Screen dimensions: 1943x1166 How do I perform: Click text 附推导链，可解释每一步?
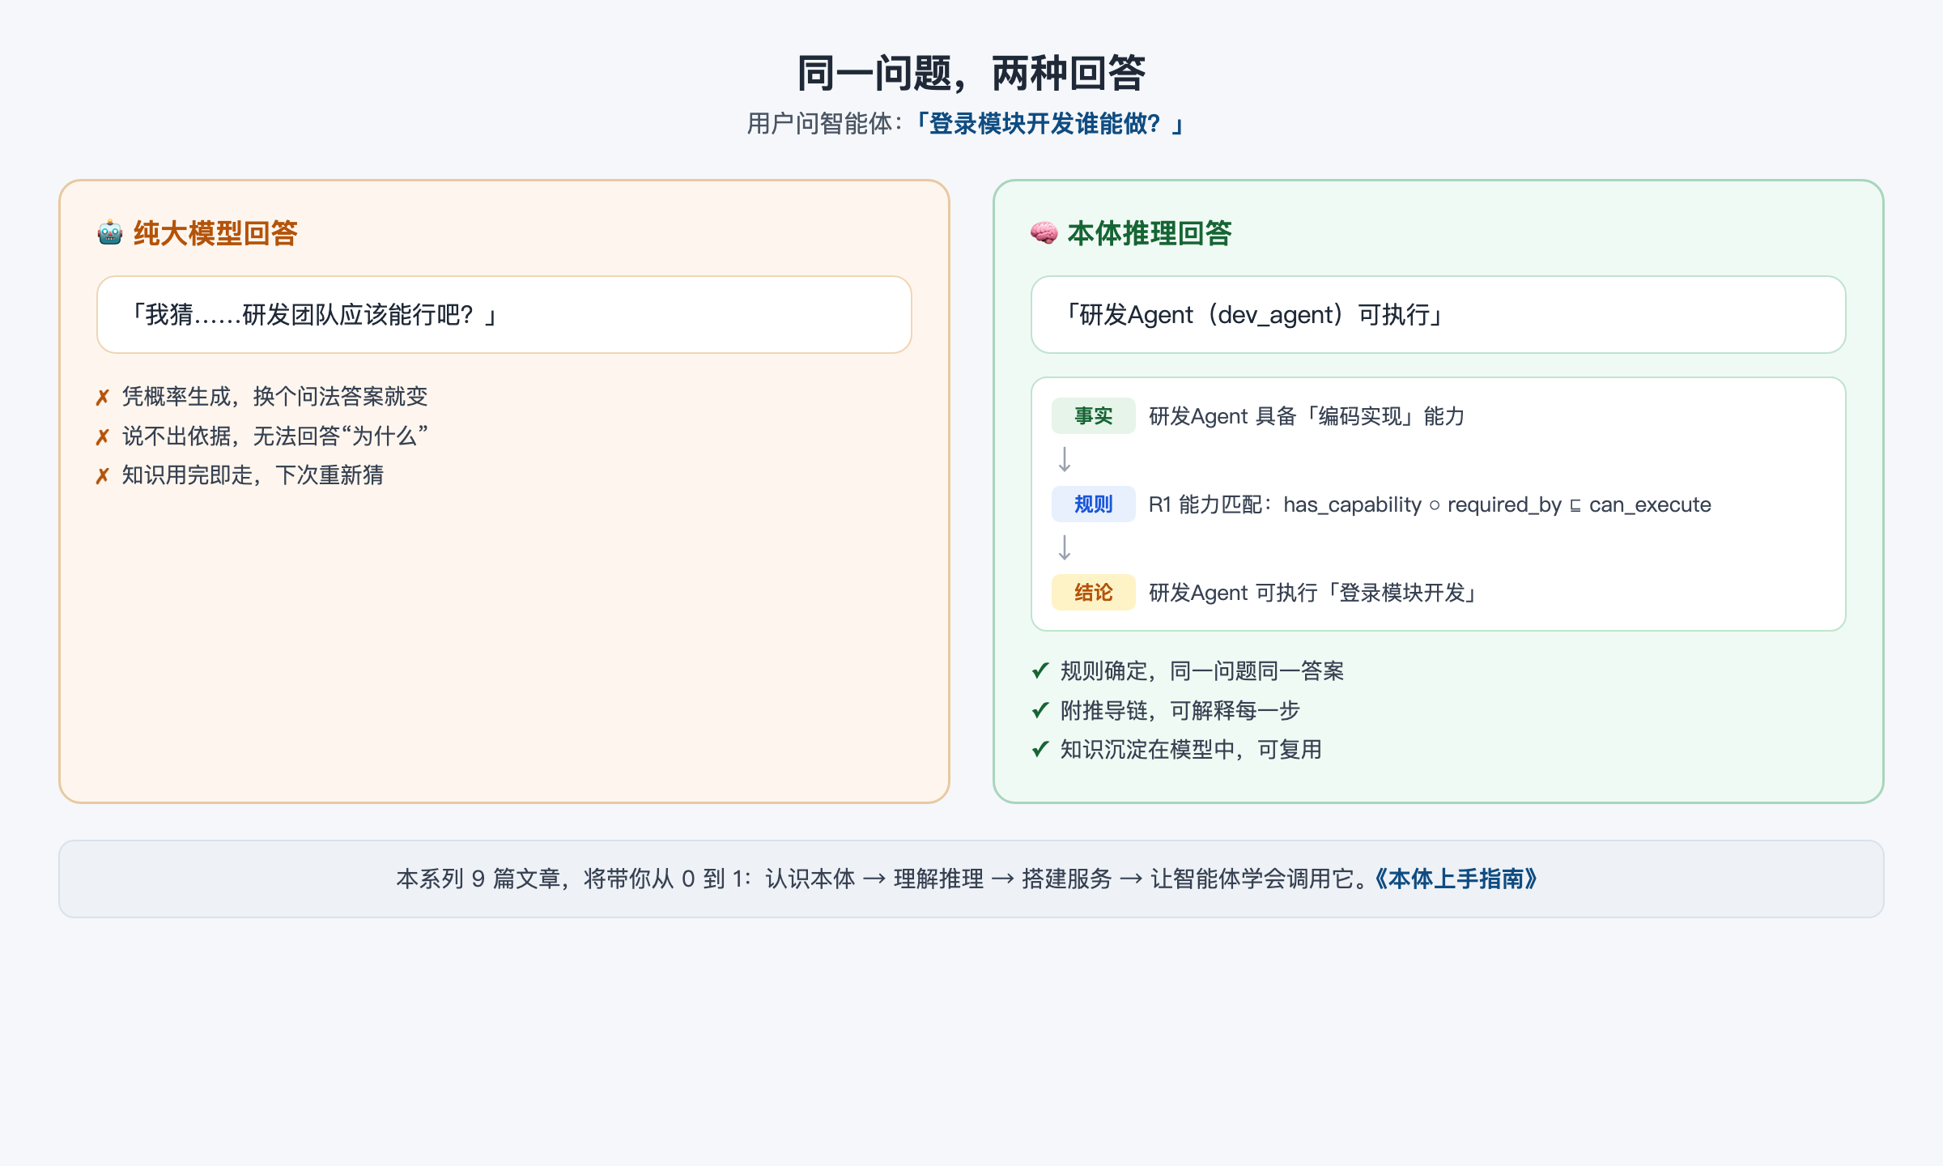point(1180,710)
